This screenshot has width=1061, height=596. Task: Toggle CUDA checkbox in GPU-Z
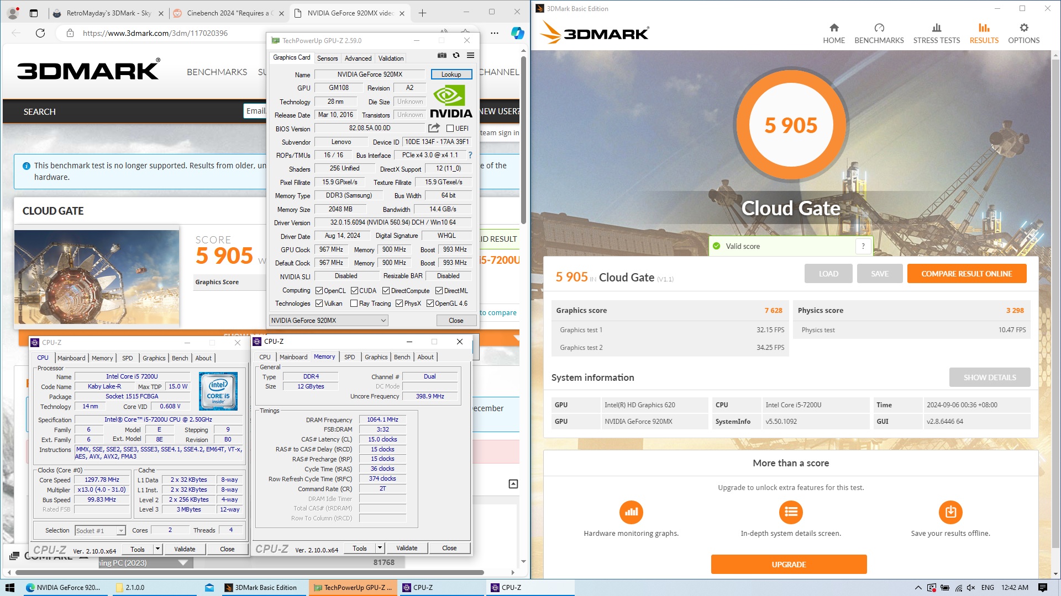tap(354, 291)
